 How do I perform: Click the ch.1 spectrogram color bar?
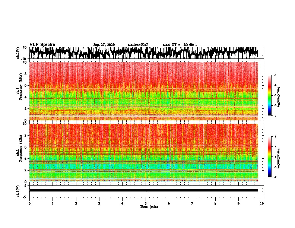click(x=269, y=95)
